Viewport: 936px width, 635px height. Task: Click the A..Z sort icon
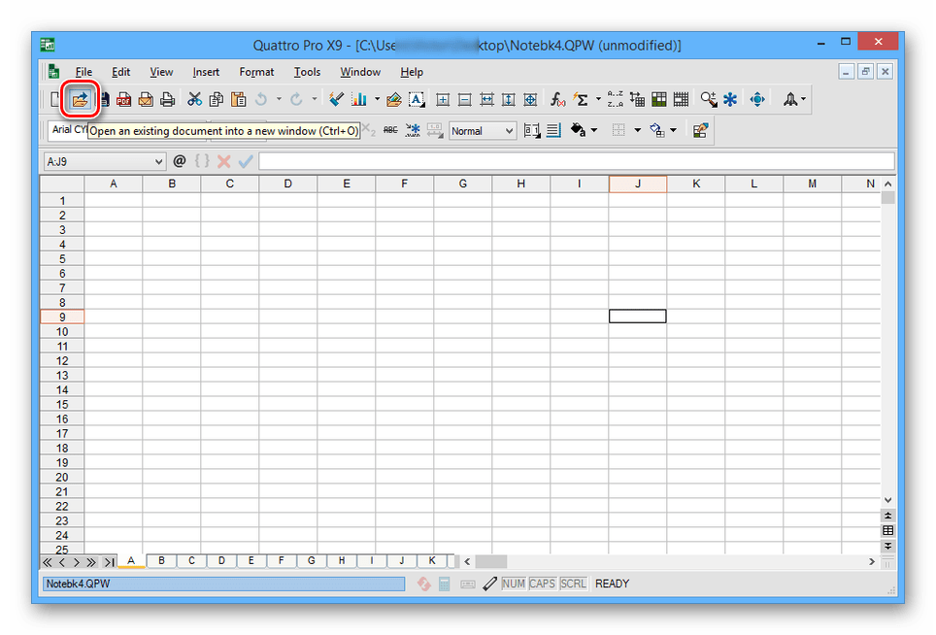(x=615, y=99)
